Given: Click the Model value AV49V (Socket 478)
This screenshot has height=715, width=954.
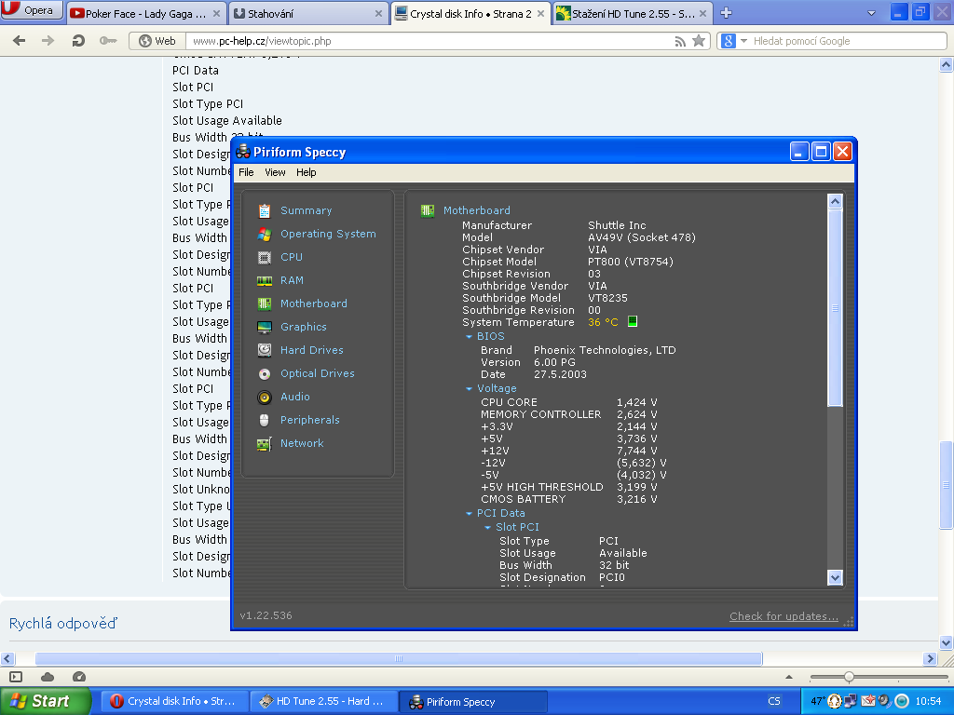Looking at the screenshot, I should tap(641, 237).
